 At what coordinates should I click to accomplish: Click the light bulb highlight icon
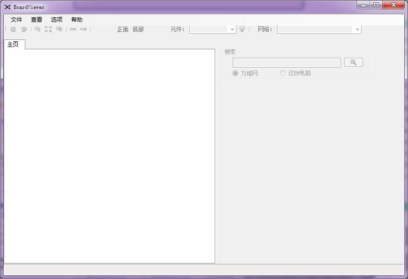coord(242,29)
